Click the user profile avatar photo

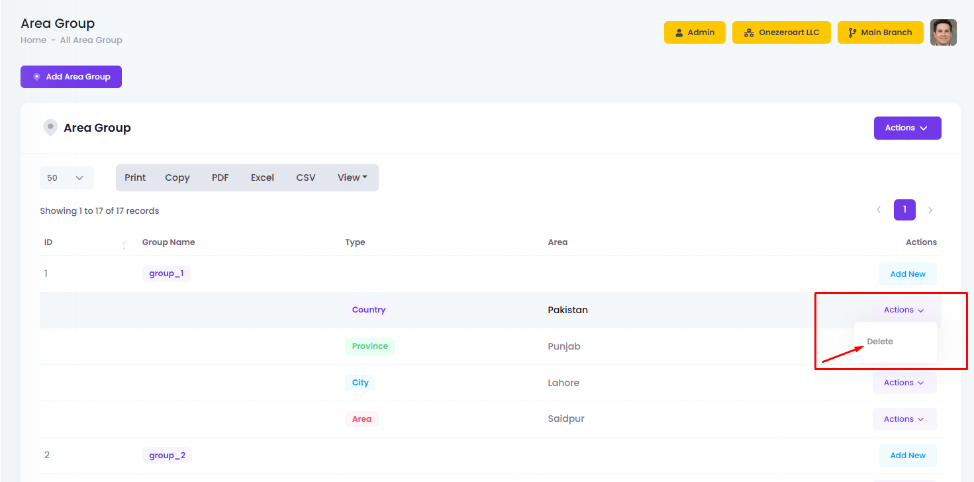pyautogui.click(x=943, y=32)
